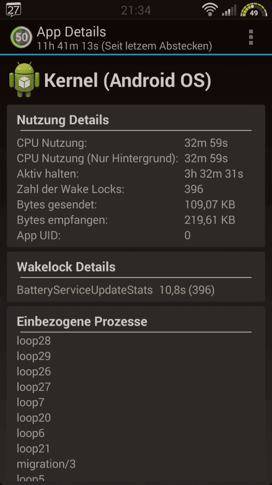
Task: Tap the 21:34 status bar clock
Action: pyautogui.click(x=135, y=10)
